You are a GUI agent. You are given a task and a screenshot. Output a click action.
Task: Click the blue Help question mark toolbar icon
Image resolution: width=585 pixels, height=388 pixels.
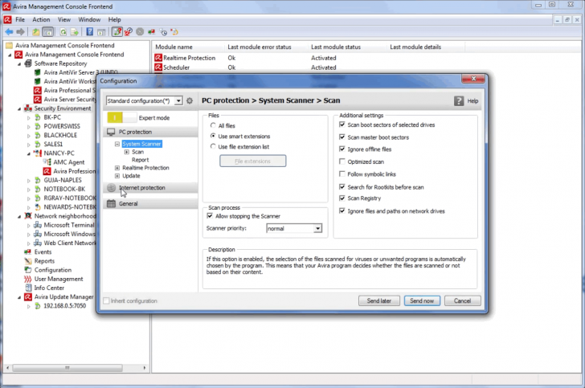tap(89, 32)
